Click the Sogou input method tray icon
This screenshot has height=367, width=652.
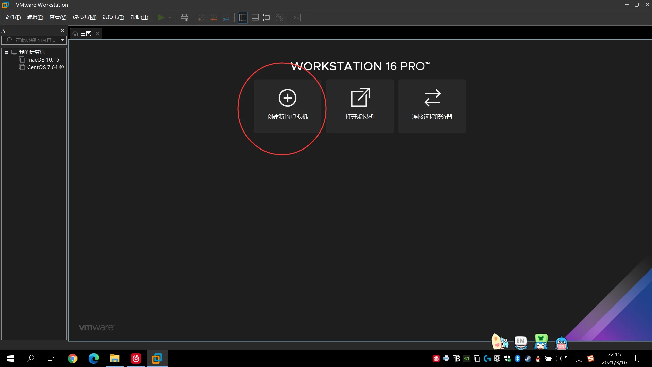[x=591, y=359]
